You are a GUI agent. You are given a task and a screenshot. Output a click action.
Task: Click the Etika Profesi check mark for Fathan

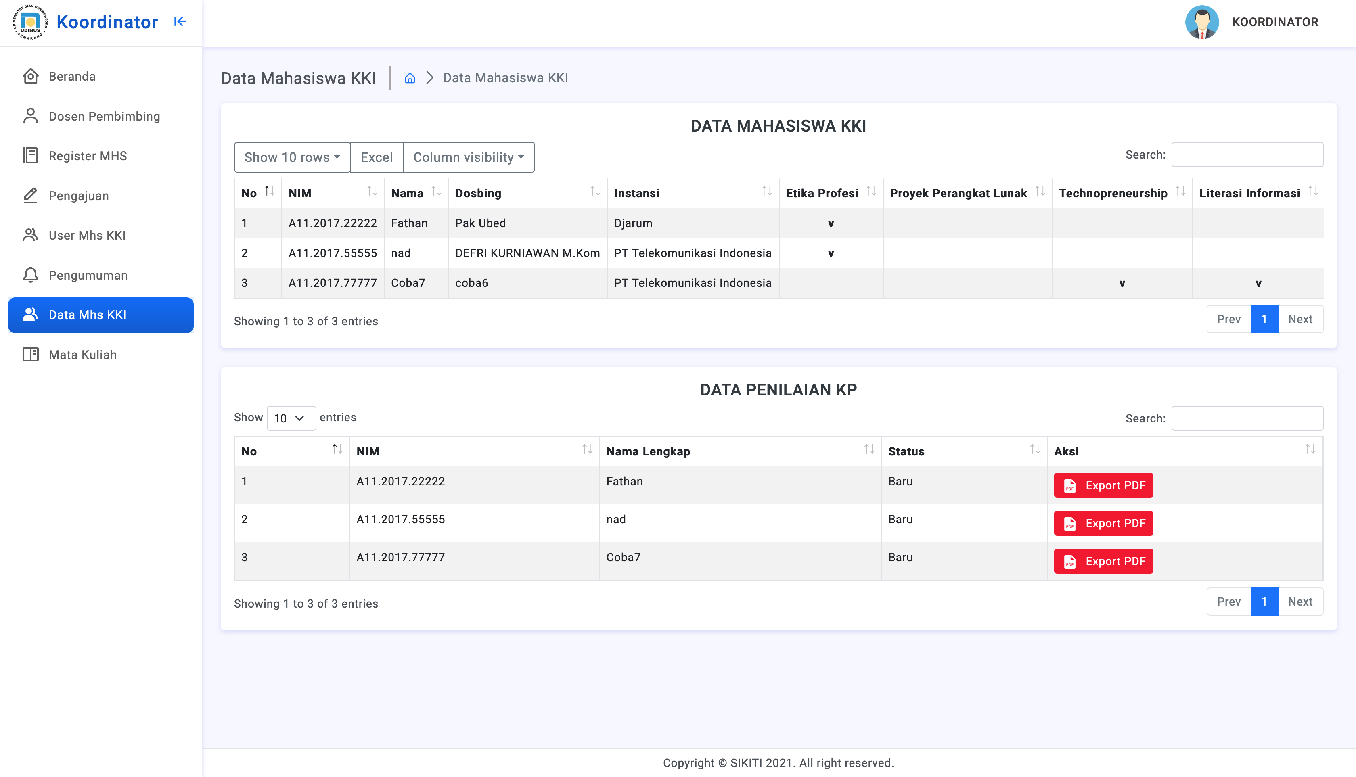click(x=831, y=223)
